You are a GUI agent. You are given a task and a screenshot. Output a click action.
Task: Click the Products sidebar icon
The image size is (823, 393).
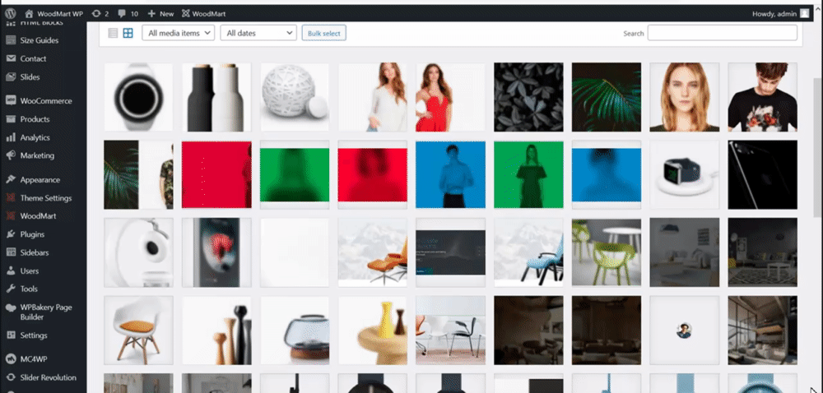tap(11, 119)
